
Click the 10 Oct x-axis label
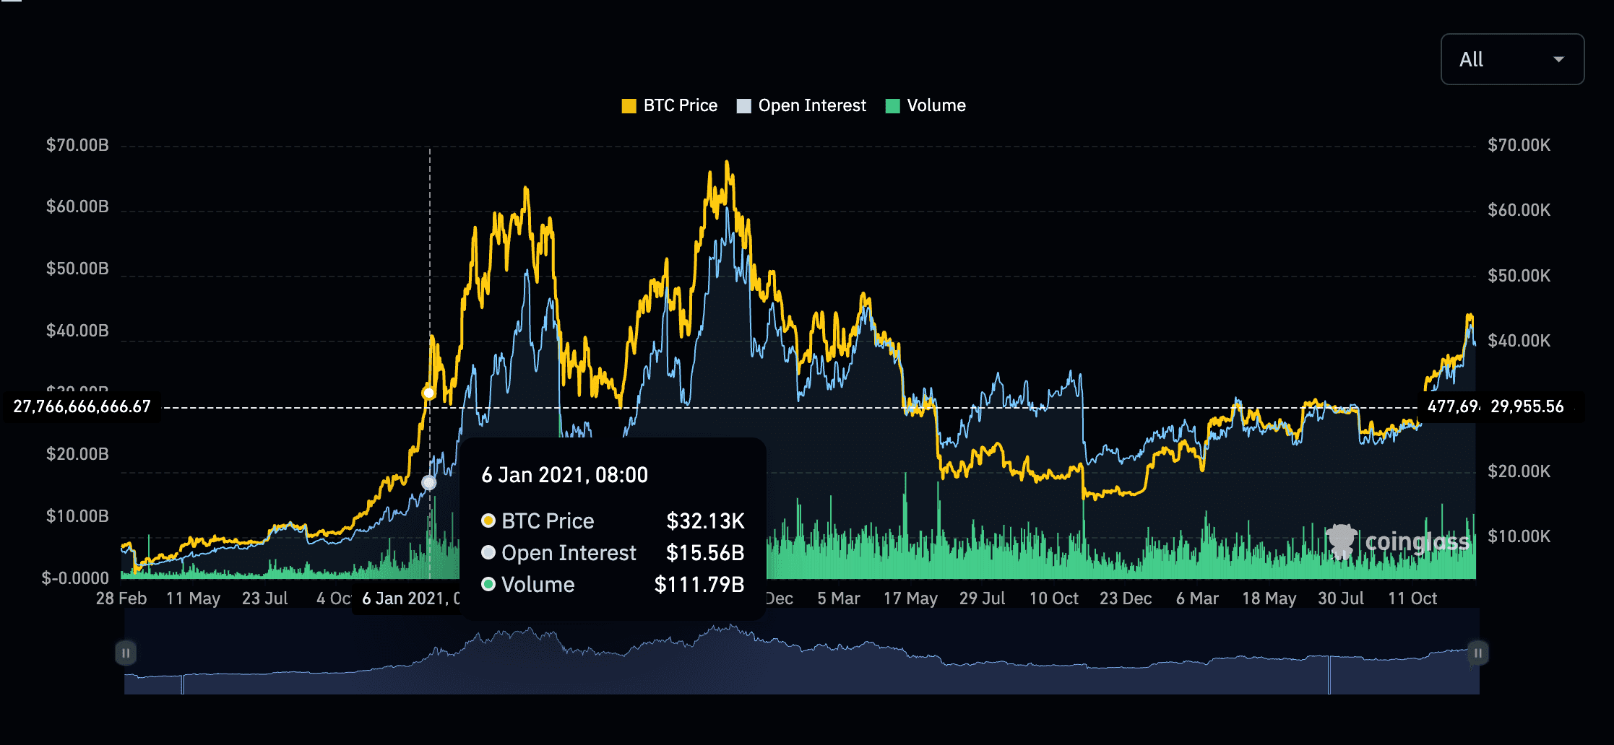pos(1053,598)
